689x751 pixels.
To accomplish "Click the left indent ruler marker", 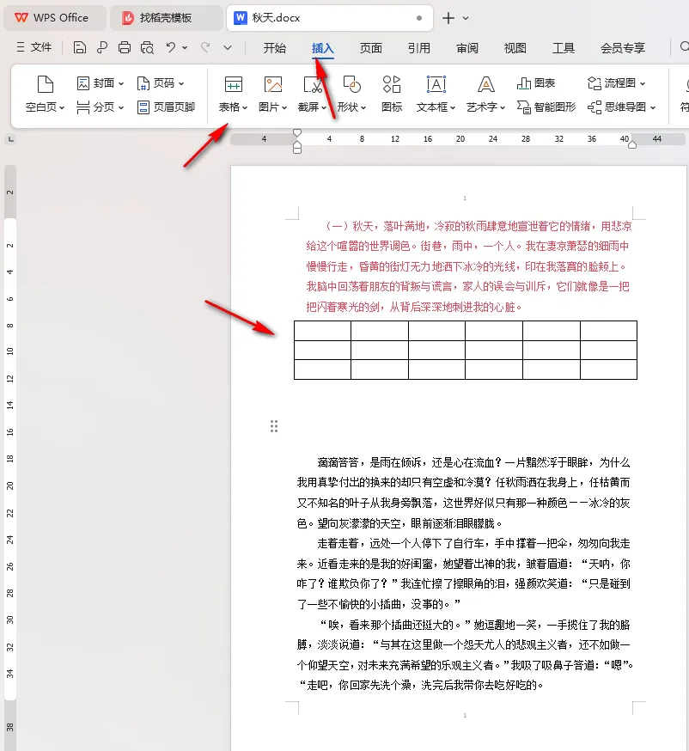I will click(x=297, y=148).
